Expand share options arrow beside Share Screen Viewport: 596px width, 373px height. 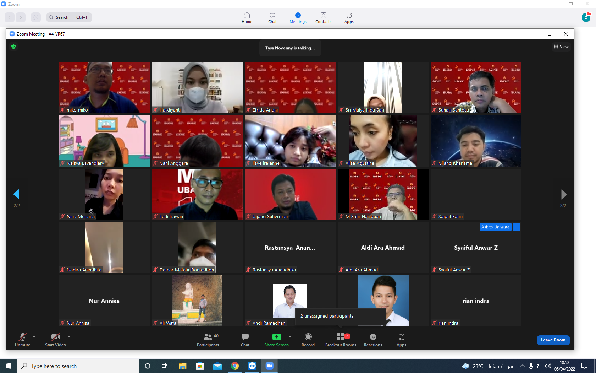[x=290, y=337]
